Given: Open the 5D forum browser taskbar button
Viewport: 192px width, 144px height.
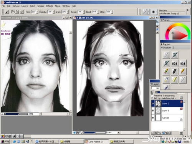Looking at the screenshot, I should (46, 142).
